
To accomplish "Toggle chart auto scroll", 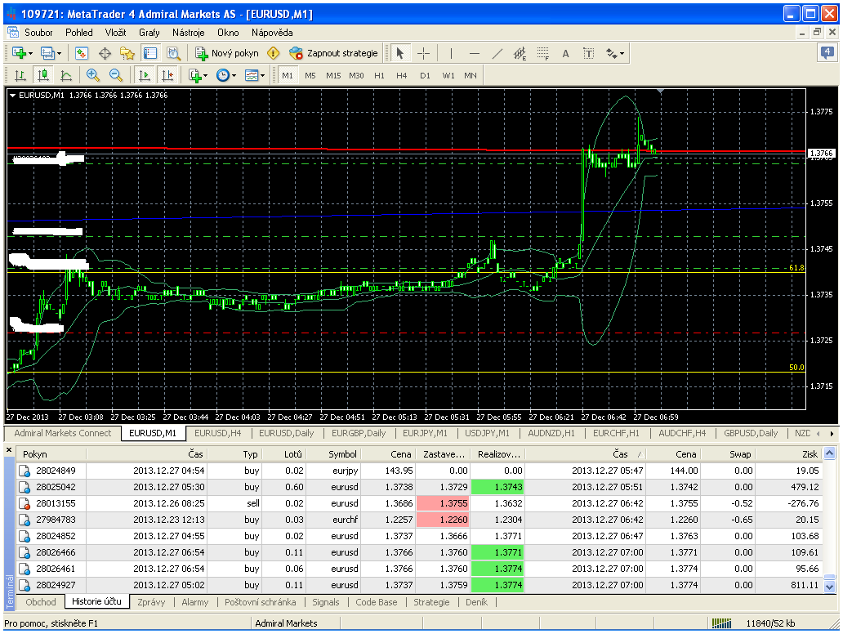I will pyautogui.click(x=145, y=75).
